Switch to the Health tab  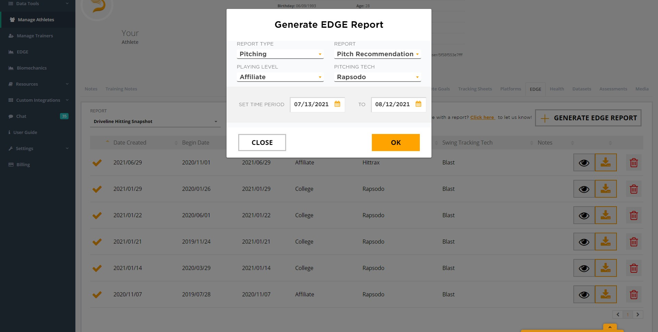point(557,89)
